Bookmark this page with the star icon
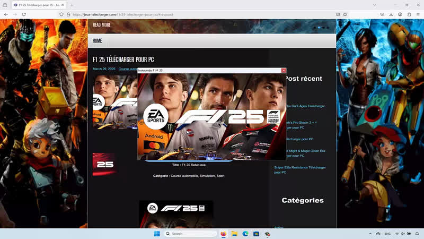This screenshot has height=239, width=424. point(345,14)
